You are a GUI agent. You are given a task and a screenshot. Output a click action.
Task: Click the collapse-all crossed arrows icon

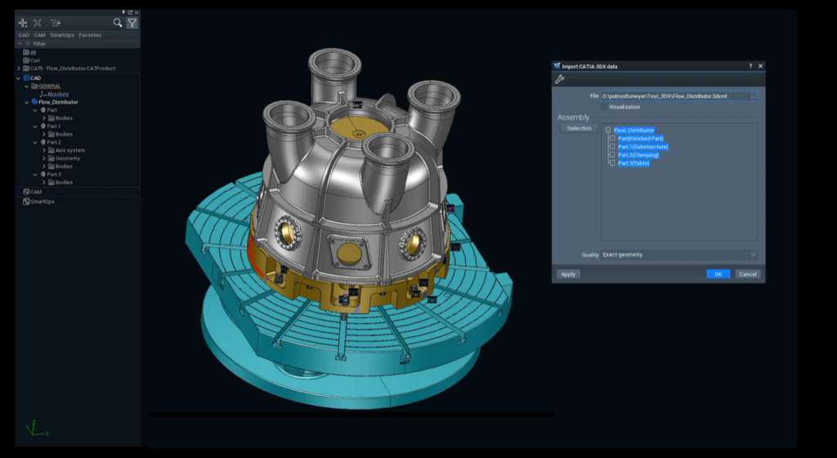point(38,22)
